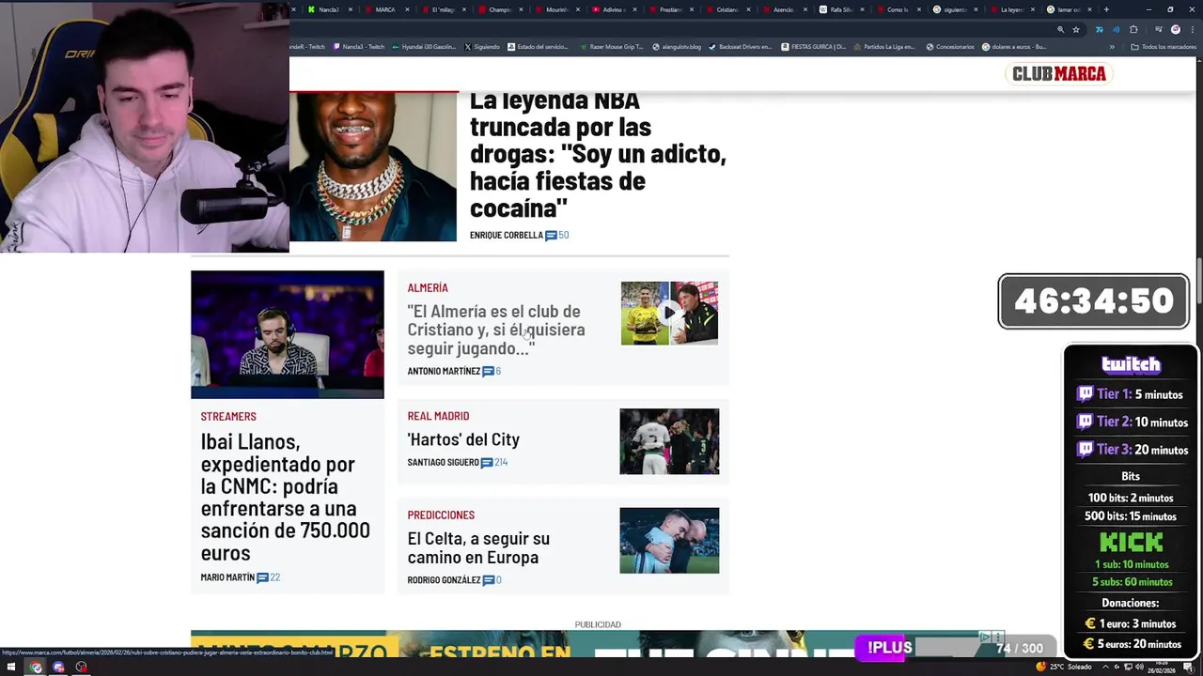Open the ALMERÍA section label
Screen dimensions: 1203x676
(428, 287)
